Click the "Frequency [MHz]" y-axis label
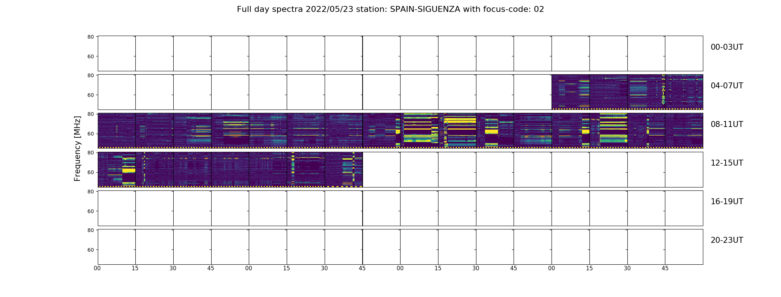Image resolution: width=781 pixels, height=297 pixels. (x=77, y=148)
